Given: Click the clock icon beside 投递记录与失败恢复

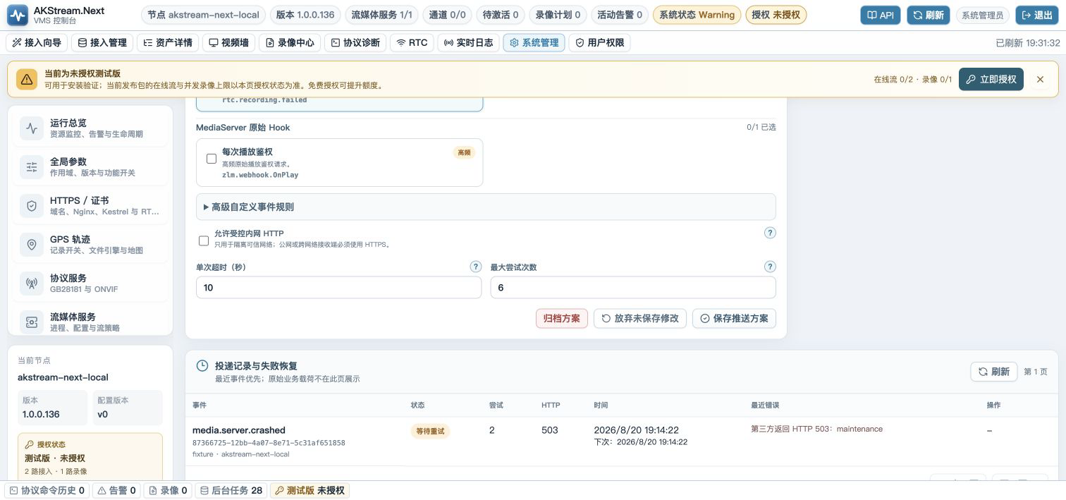Looking at the screenshot, I should [202, 365].
